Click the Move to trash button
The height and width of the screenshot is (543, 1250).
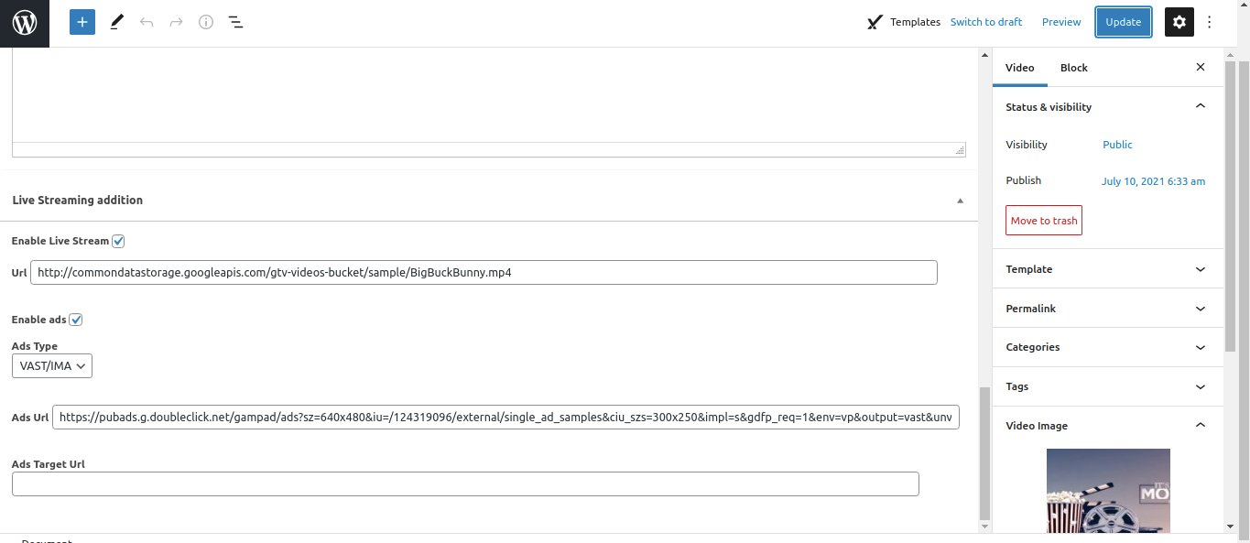tap(1044, 221)
